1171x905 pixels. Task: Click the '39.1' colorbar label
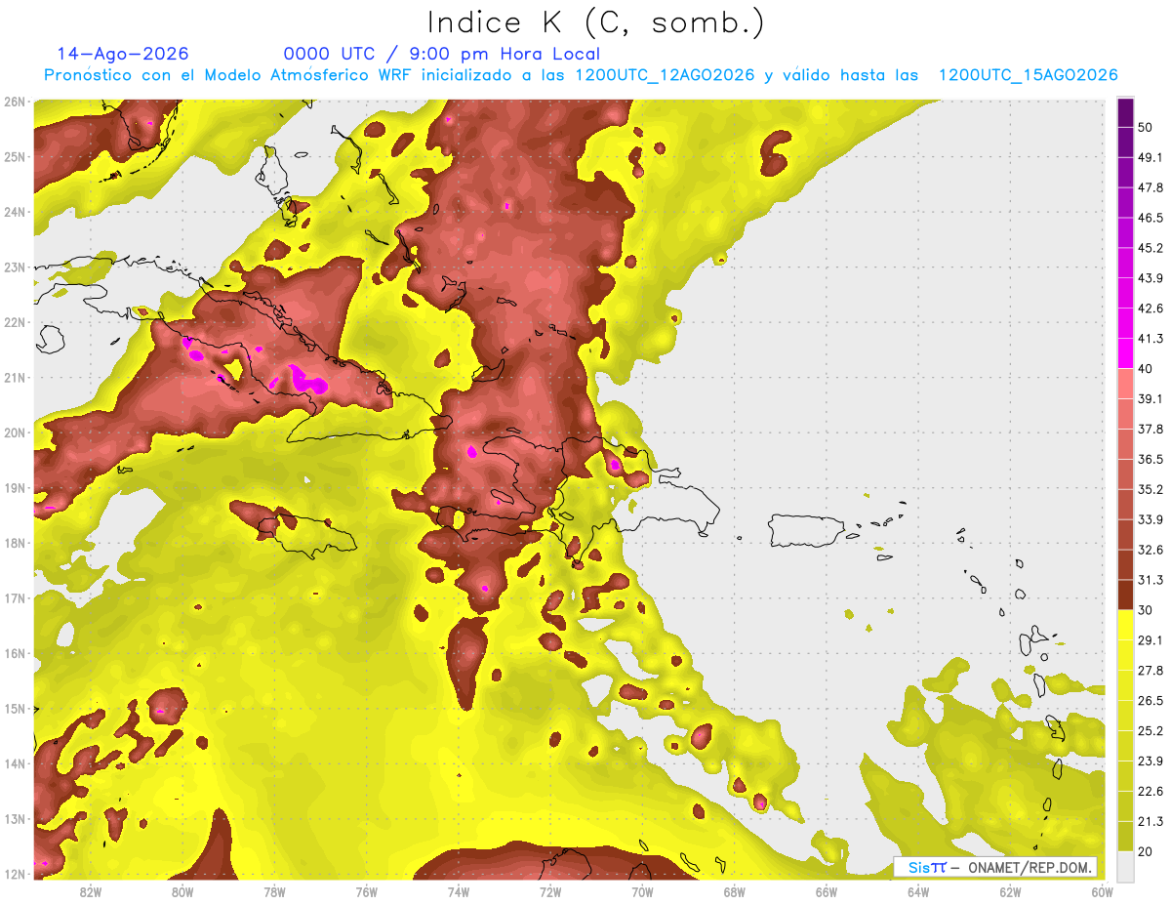coord(1151,398)
